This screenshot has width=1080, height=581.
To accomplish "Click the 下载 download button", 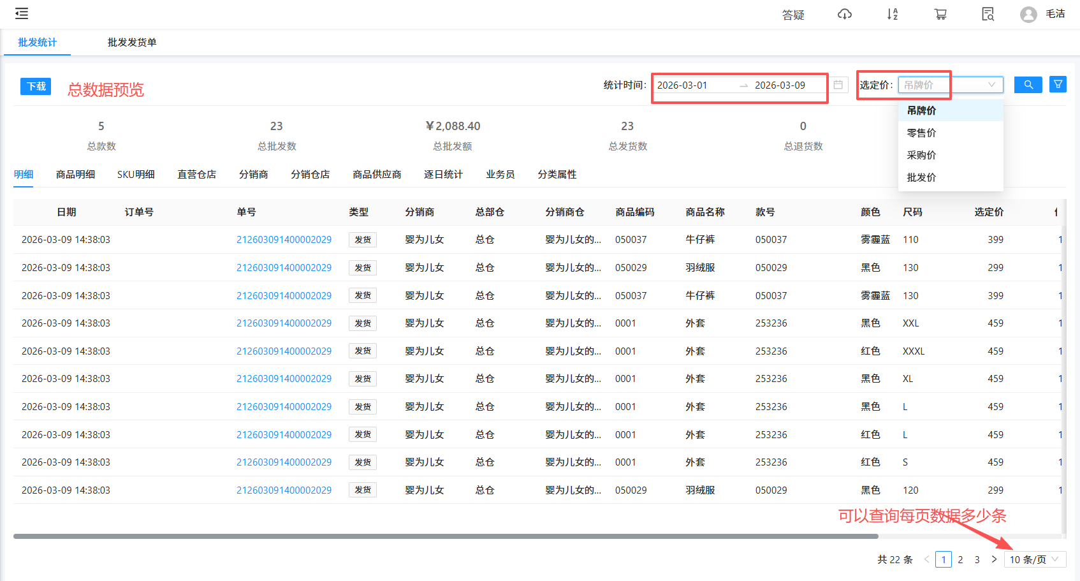I will coord(35,86).
